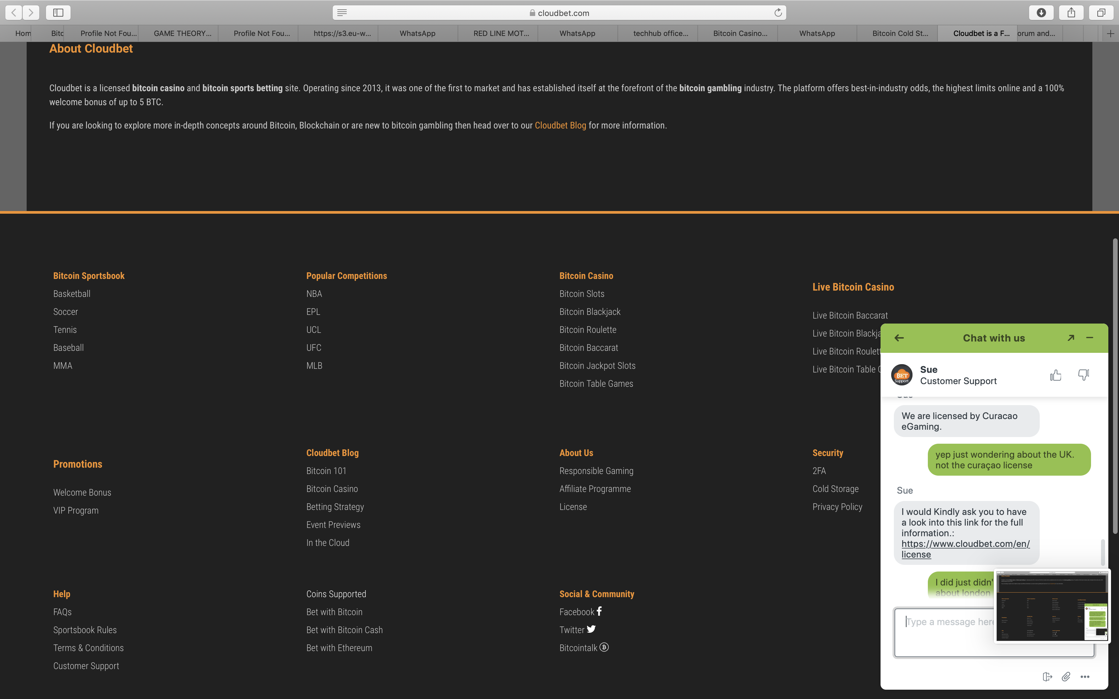Click the end chat exit icon
This screenshot has height=699, width=1119.
(x=1047, y=676)
